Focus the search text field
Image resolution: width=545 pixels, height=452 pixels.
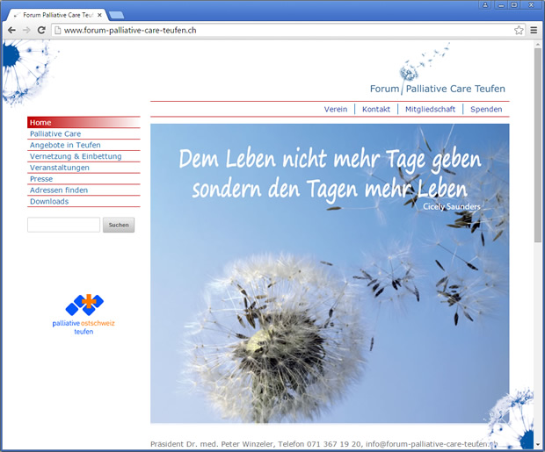(x=63, y=225)
